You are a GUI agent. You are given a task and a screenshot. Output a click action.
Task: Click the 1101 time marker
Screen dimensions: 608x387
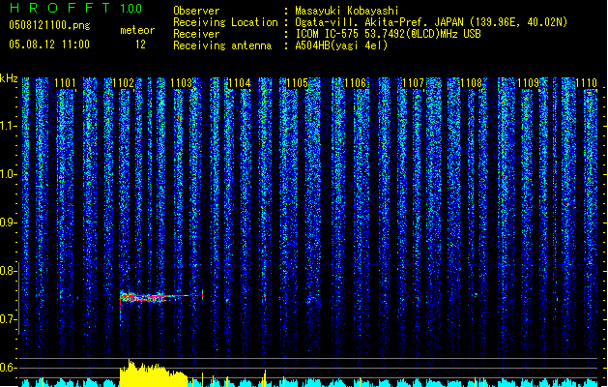click(x=65, y=83)
